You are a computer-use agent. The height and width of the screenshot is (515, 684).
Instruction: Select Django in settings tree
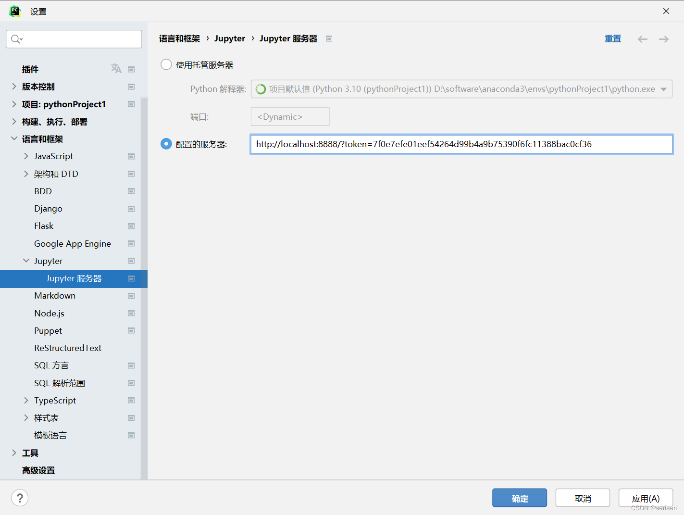click(48, 209)
